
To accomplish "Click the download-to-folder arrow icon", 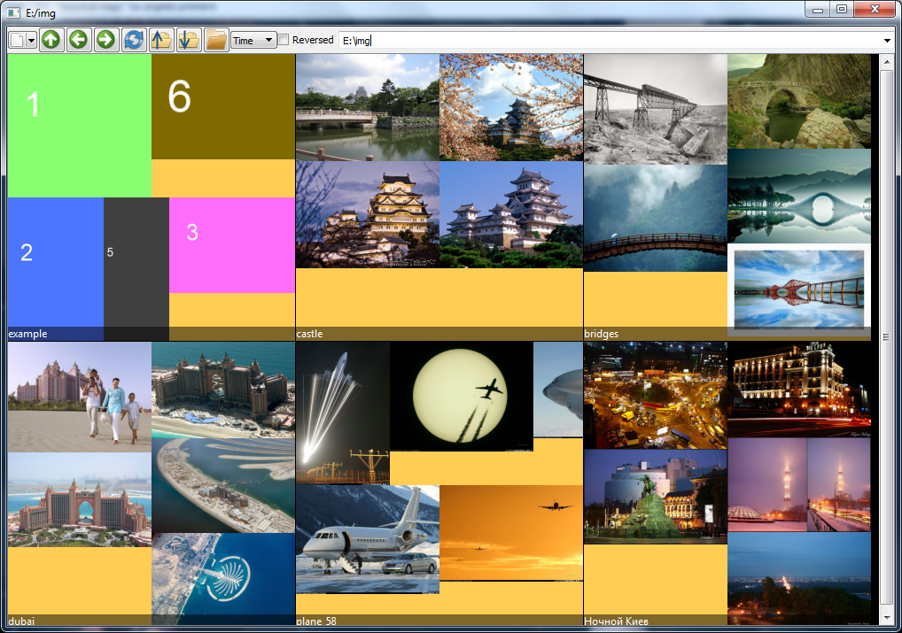I will (x=188, y=39).
